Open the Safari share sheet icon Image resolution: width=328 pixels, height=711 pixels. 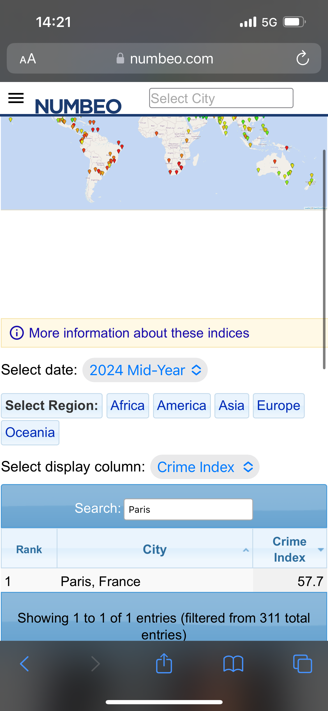pos(164,663)
